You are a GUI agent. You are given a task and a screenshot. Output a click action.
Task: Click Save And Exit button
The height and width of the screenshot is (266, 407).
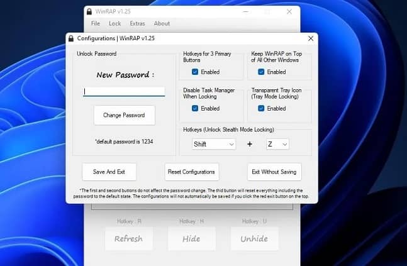coord(109,172)
